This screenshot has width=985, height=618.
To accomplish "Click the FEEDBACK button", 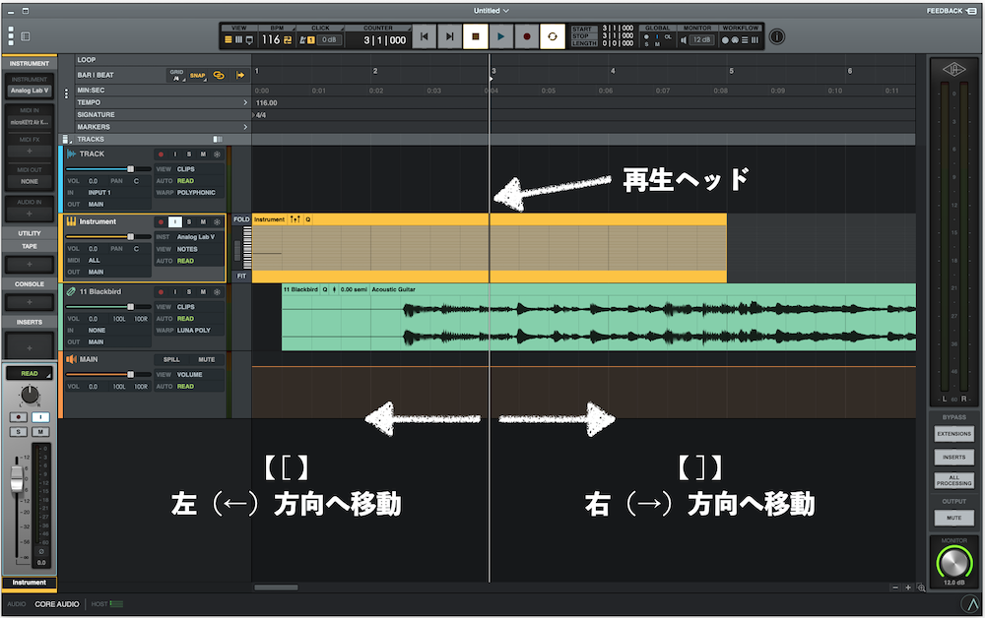I will coord(946,11).
